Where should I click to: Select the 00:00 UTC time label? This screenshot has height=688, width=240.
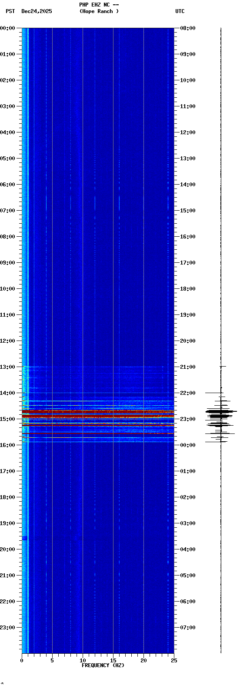[188, 445]
